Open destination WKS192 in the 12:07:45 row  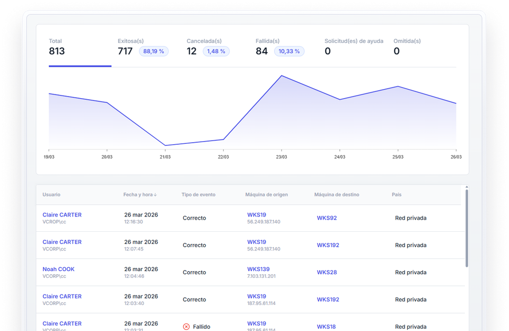coord(328,245)
